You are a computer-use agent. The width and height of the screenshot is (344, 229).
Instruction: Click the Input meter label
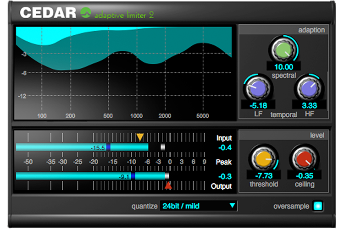(x=224, y=138)
